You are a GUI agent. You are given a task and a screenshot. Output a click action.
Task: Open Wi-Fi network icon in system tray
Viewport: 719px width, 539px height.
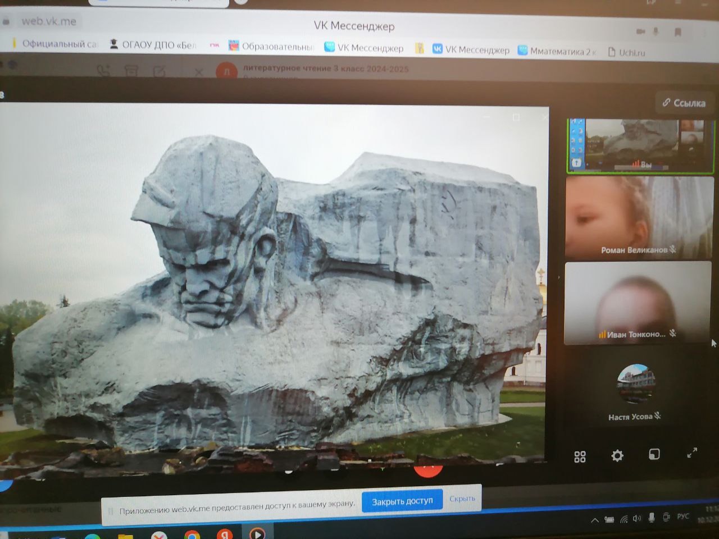624,519
